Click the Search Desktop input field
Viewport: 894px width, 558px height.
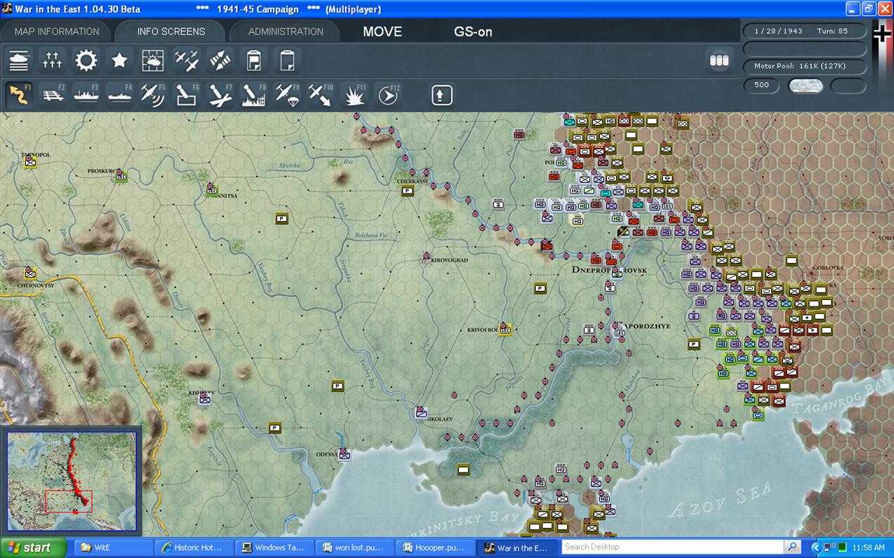672,547
